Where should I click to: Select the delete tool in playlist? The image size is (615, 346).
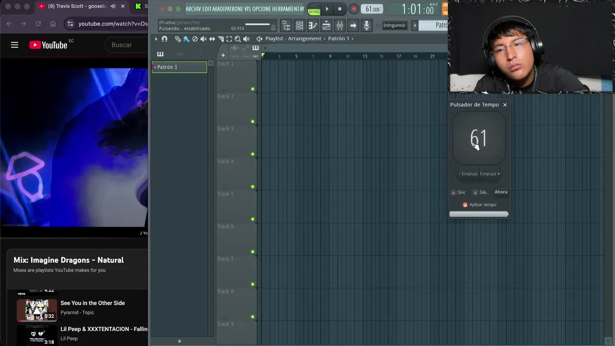[x=195, y=39]
